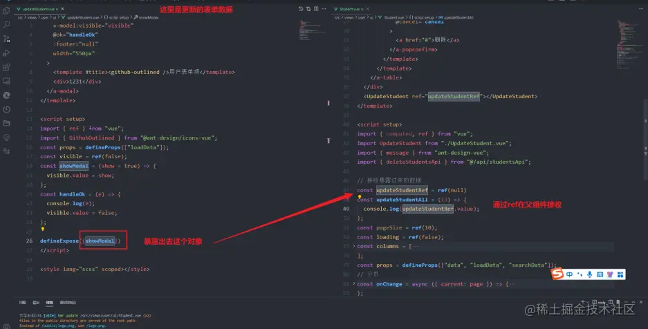Click 'views' in the left editor breadcrumb
The height and width of the screenshot is (329, 648).
click(33, 17)
